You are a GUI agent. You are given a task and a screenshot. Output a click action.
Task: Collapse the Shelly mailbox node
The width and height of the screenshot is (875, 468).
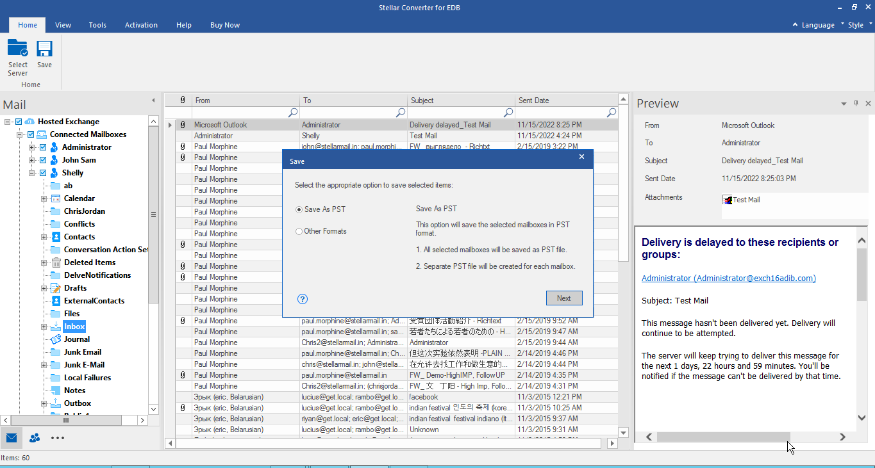tap(32, 173)
